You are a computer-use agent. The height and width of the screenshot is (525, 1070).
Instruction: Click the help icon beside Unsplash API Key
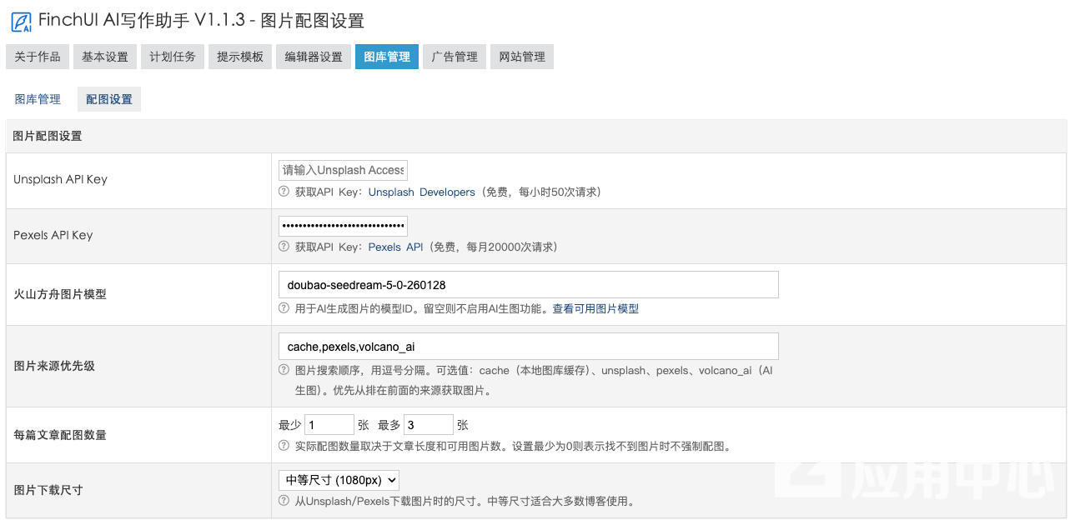pos(284,192)
